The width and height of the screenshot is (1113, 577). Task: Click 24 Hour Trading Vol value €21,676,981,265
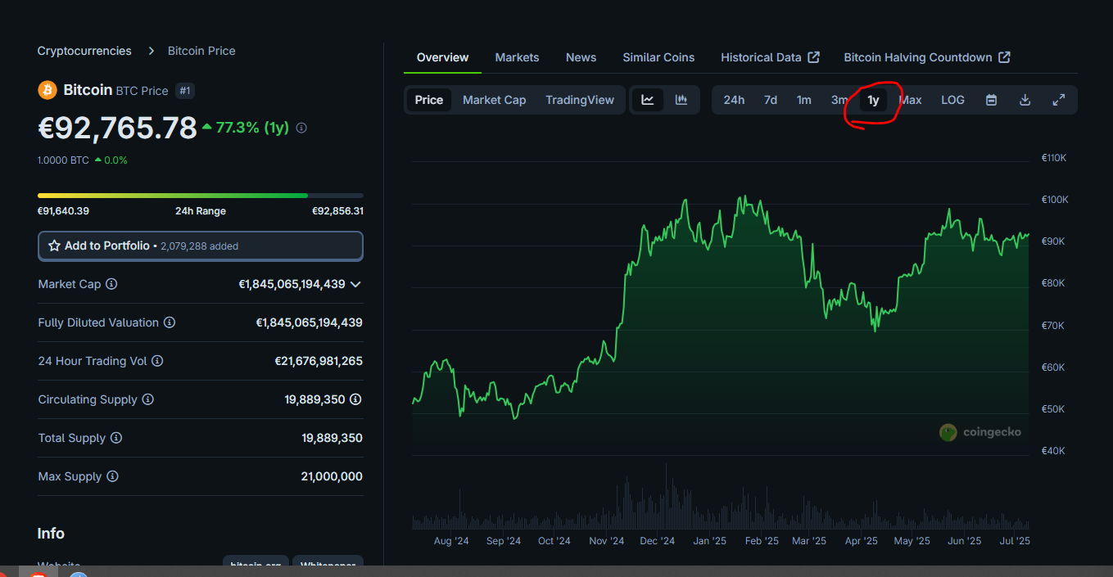pos(319,361)
